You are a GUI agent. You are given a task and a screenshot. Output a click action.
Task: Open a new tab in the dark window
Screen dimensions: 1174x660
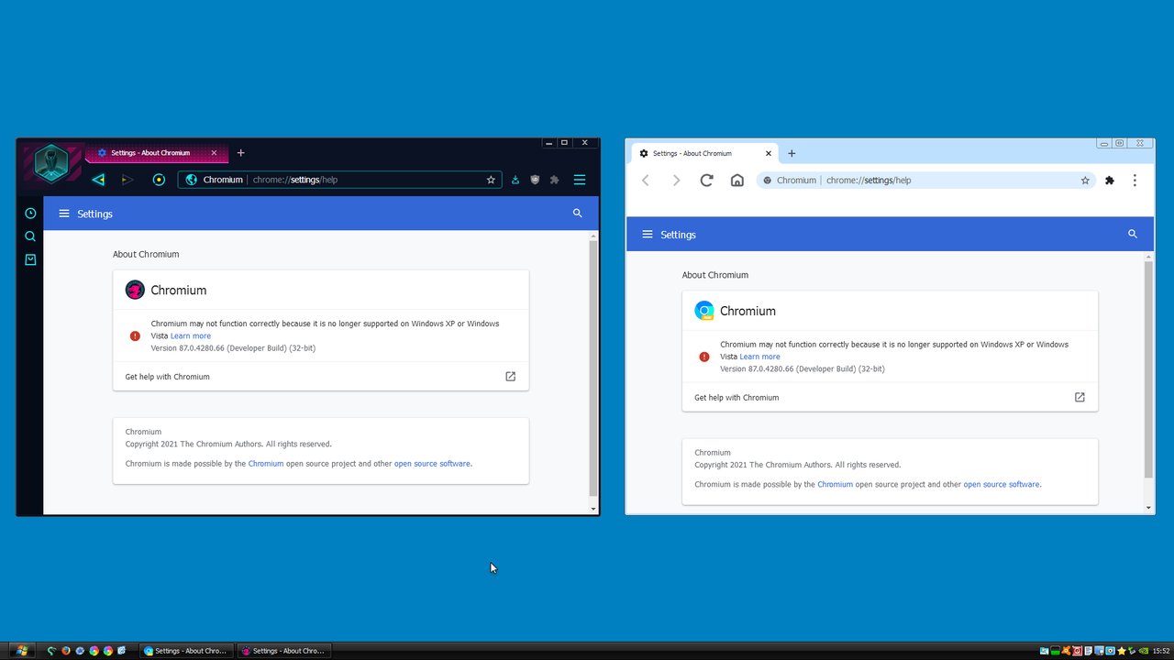coord(241,153)
